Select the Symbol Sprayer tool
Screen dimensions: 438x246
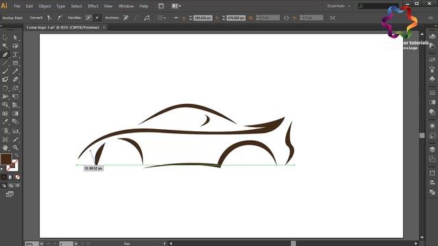tap(5, 131)
